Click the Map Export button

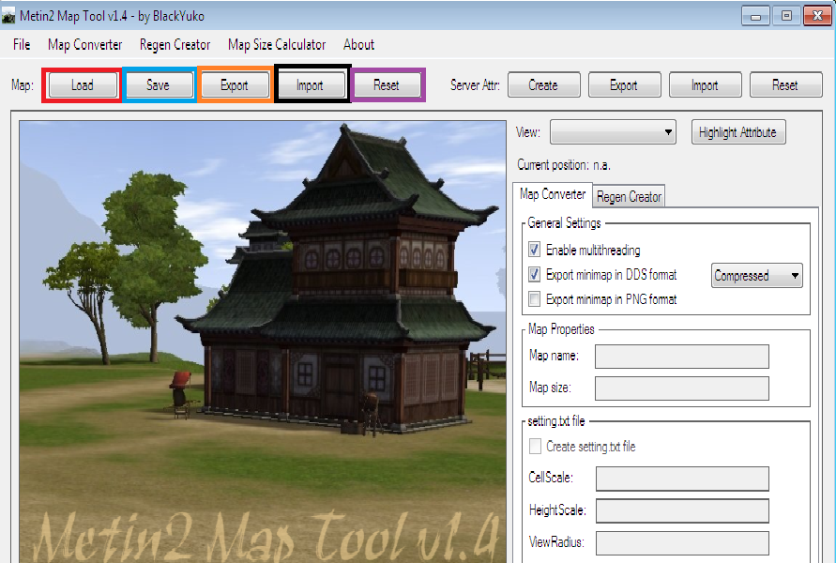tap(235, 85)
